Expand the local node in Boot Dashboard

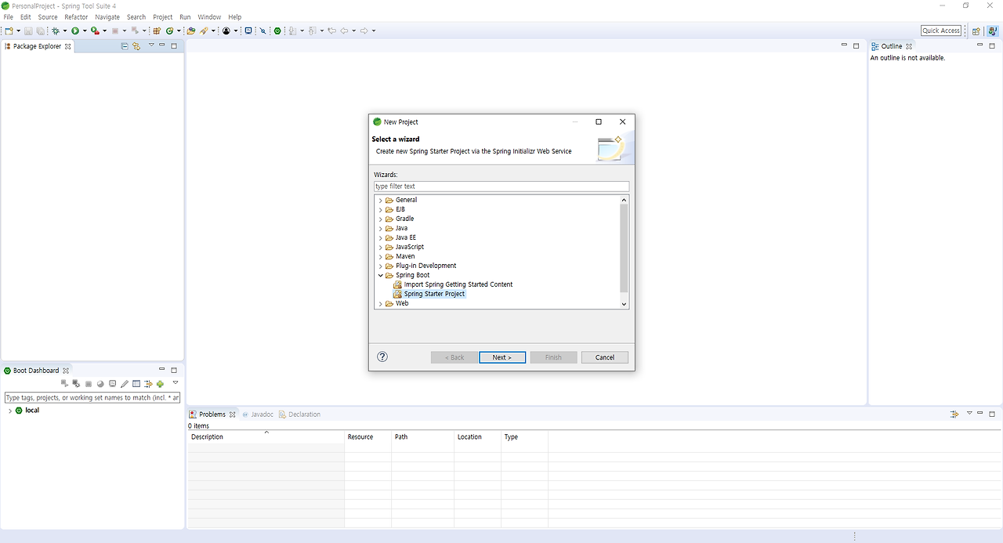(x=9, y=411)
